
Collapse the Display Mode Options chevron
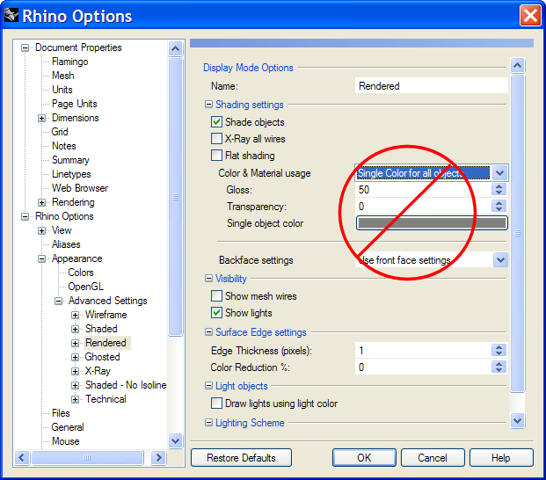pos(517,65)
